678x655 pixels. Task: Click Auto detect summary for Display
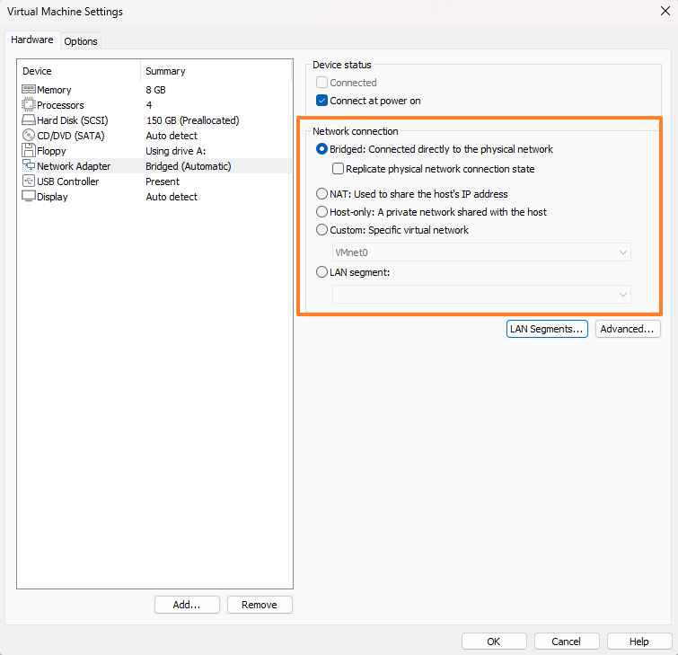pyautogui.click(x=172, y=197)
